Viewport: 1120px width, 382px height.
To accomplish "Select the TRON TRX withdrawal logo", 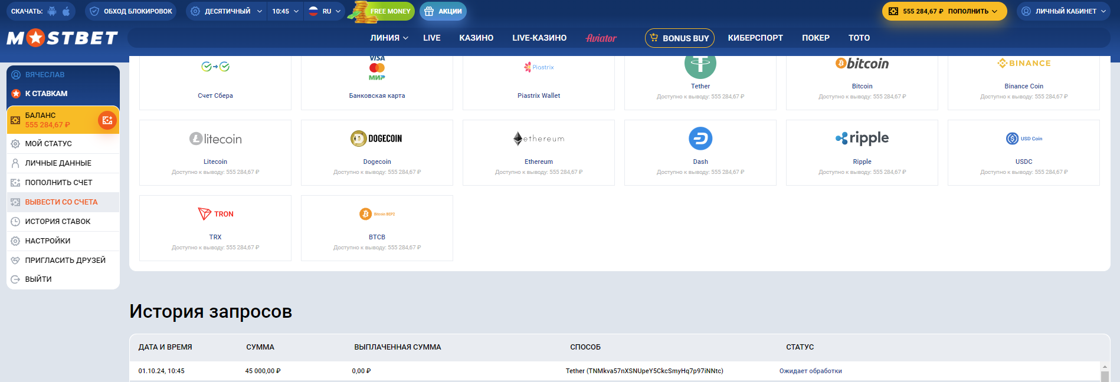I will point(215,214).
